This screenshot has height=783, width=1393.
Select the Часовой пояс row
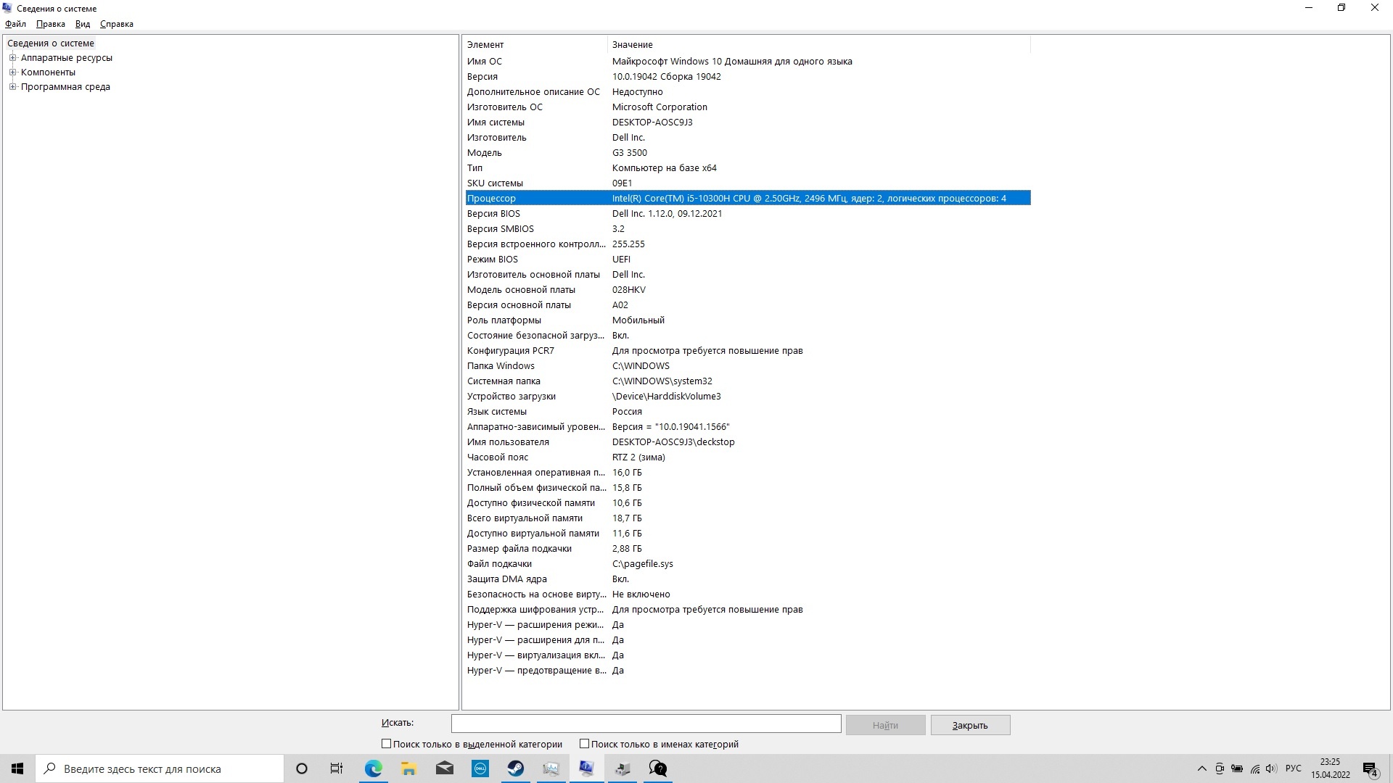pos(747,457)
